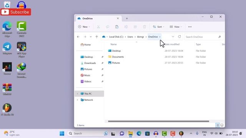Expand the Network tree node
Image resolution: width=246 pixels, height=138 pixels.
77,100
